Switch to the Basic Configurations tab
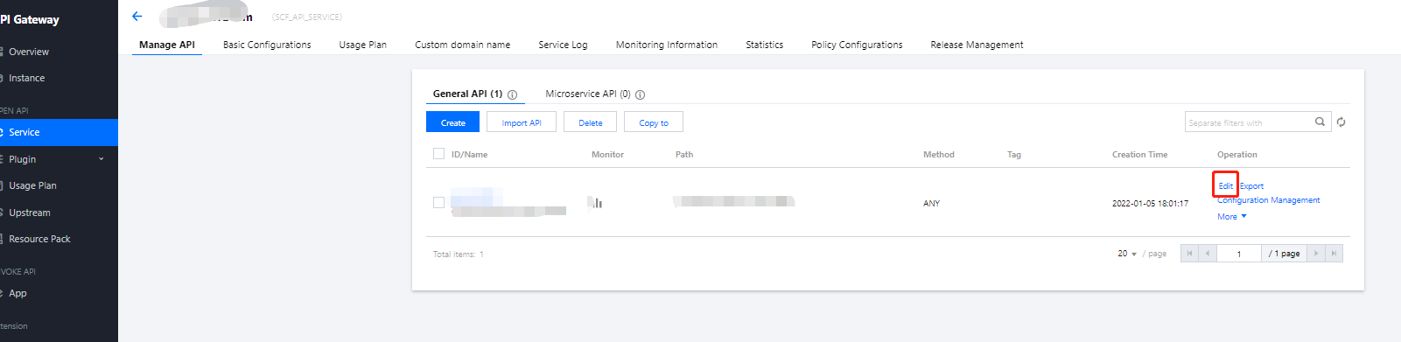1401x342 pixels. coord(267,45)
